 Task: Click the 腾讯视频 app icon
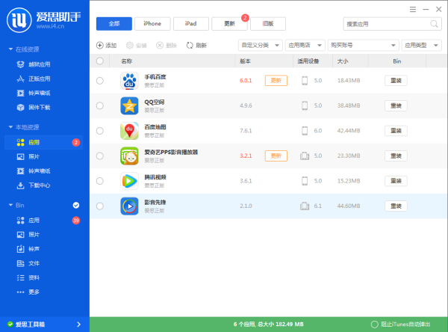[x=129, y=181]
